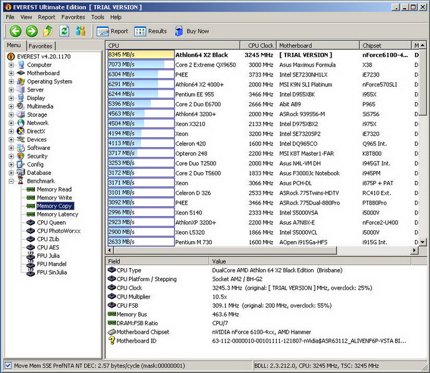The image size is (430, 373).
Task: Select the Operating System icon
Action: point(21,81)
